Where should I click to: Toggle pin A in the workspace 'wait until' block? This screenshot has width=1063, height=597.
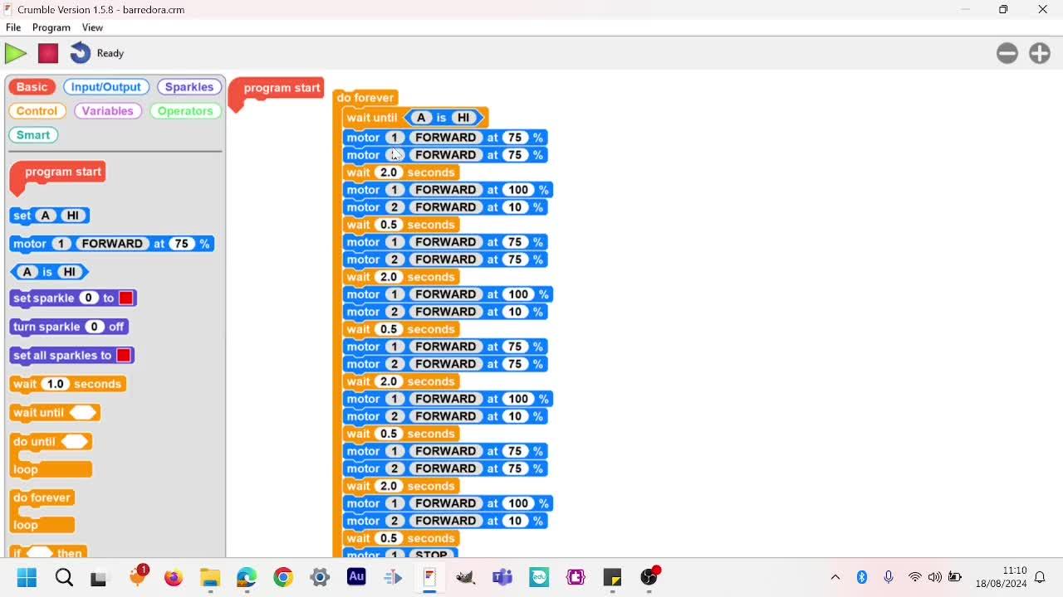pyautogui.click(x=421, y=118)
